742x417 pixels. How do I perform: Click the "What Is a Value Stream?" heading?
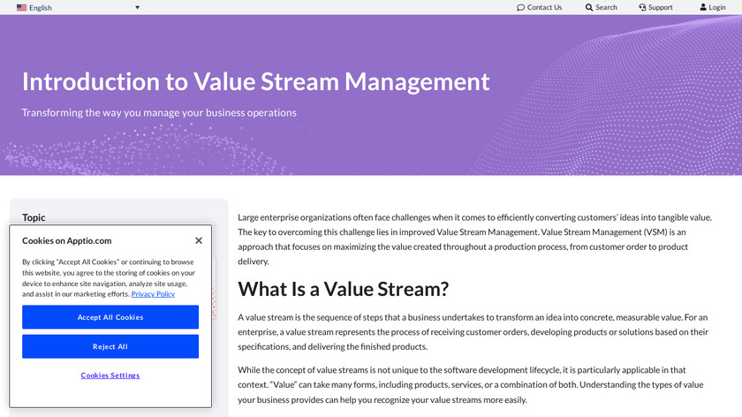pos(343,289)
